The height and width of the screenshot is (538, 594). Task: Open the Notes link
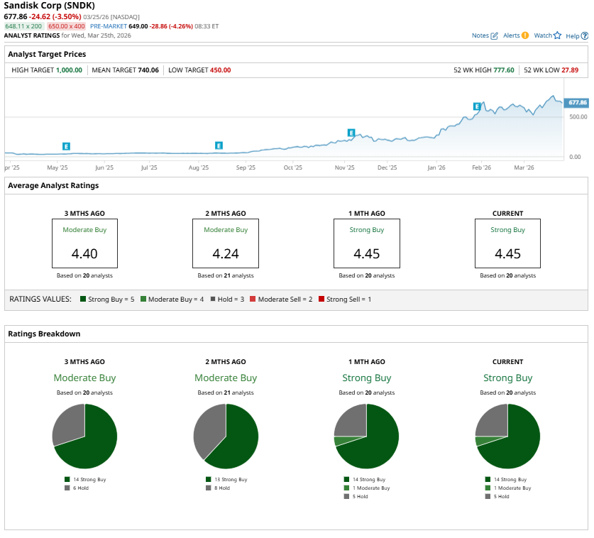[480, 35]
